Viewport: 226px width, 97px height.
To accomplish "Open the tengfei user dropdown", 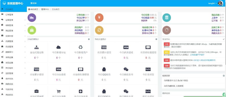I will click(212, 3).
